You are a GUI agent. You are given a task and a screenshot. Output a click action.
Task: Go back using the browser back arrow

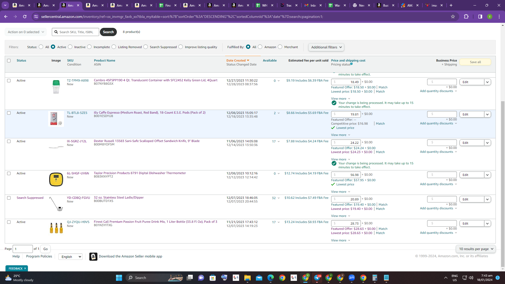coord(6,17)
